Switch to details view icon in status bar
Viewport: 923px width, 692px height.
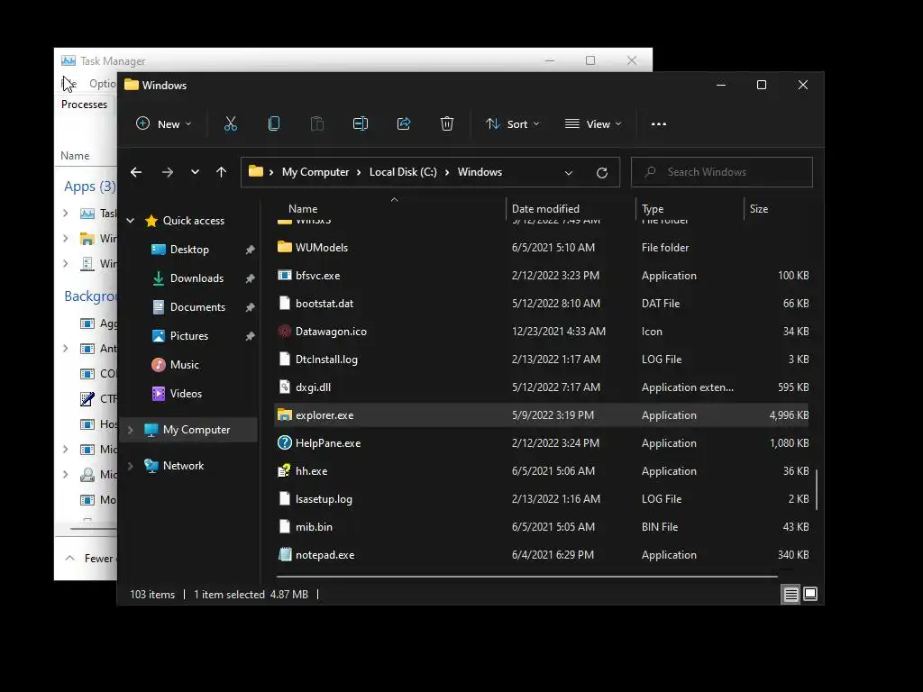[x=790, y=595]
